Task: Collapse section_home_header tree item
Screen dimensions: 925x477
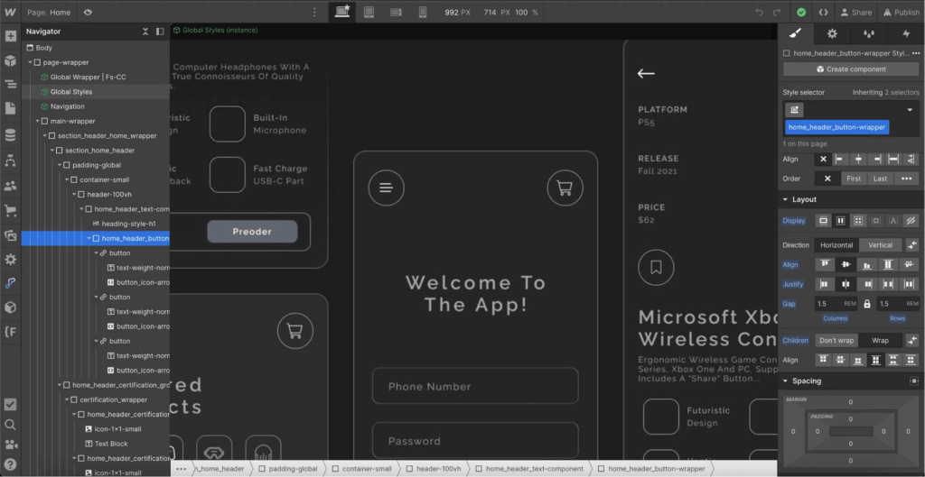Action: pos(51,151)
